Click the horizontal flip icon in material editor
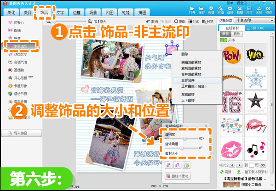The height and width of the screenshot is (191, 276). pos(168,165)
